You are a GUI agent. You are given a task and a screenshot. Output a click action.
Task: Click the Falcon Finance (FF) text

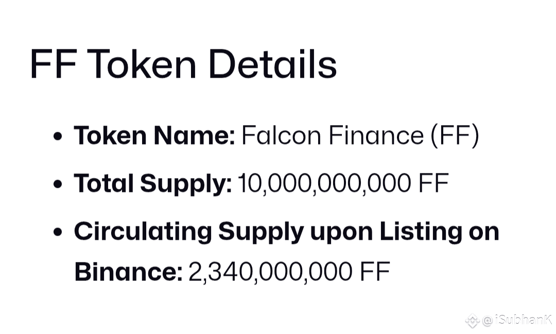360,135
